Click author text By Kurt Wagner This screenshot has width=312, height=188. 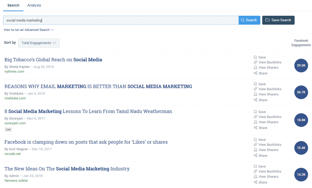pos(16,149)
